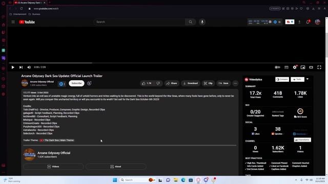Skip to the next video
Screen dimensions: 328x184
pyautogui.click(x=21, y=67)
